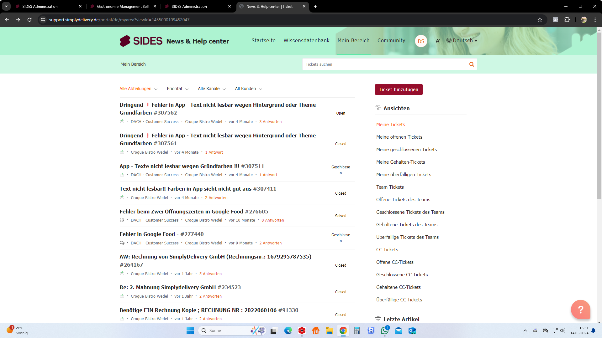Click the Chrome profile avatar
602x338 pixels.
[584, 20]
